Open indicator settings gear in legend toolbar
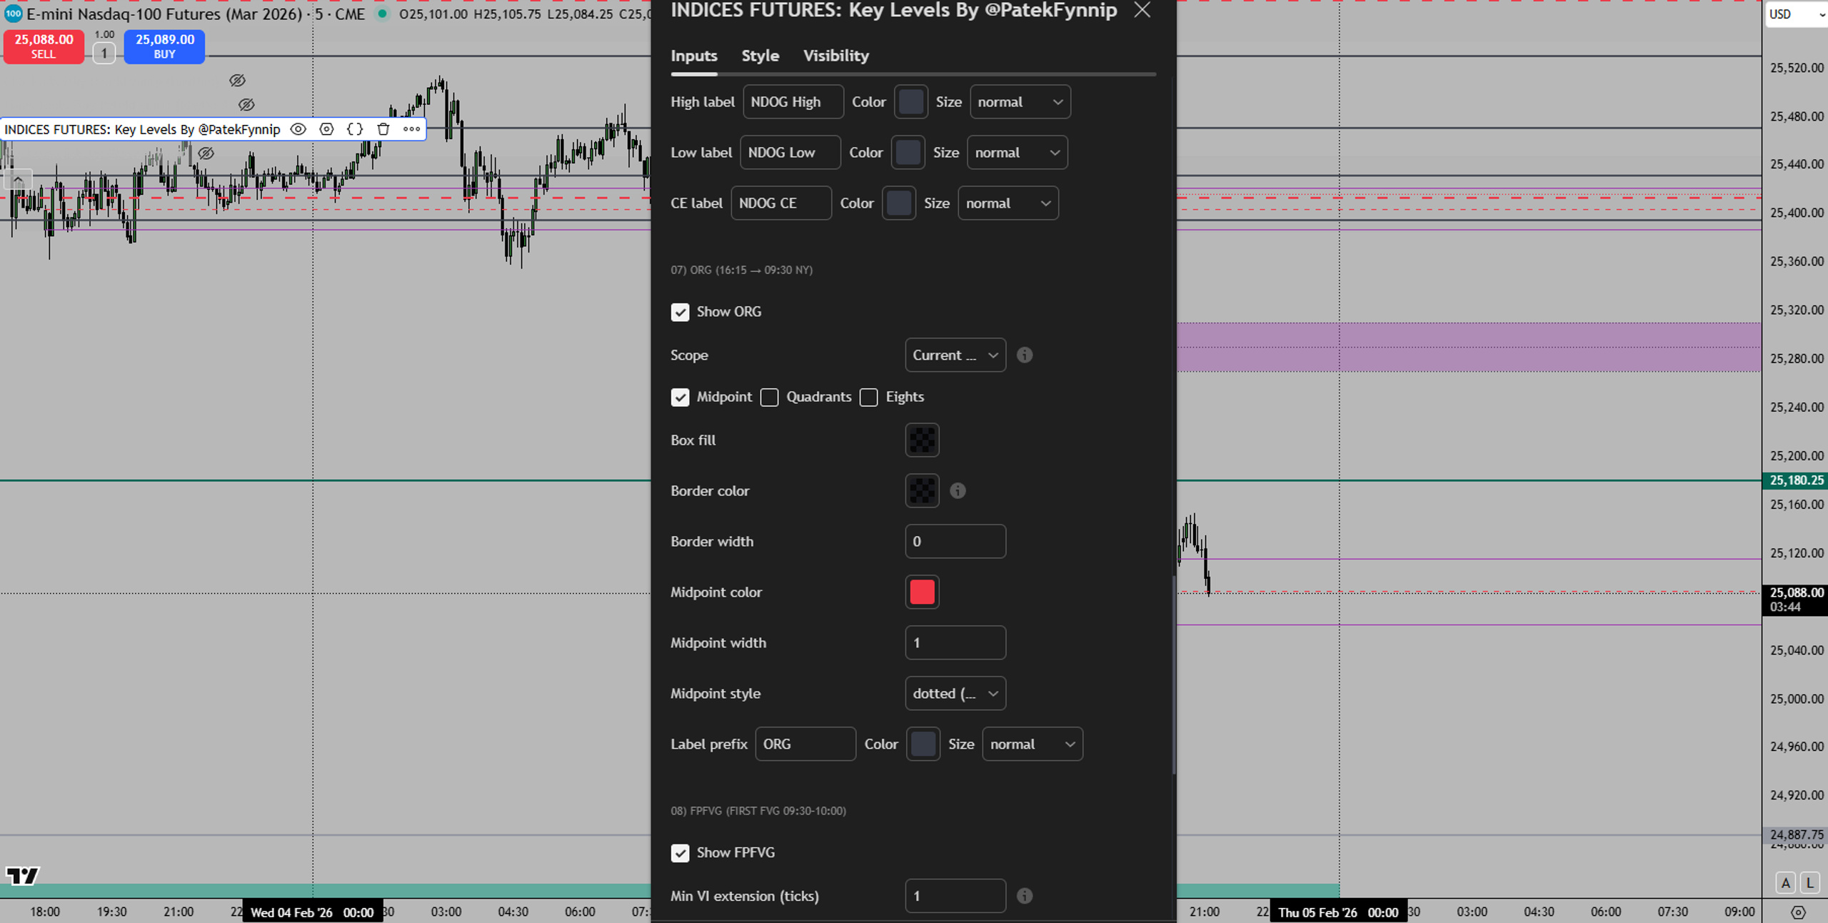Viewport: 1828px width, 923px height. 326,129
